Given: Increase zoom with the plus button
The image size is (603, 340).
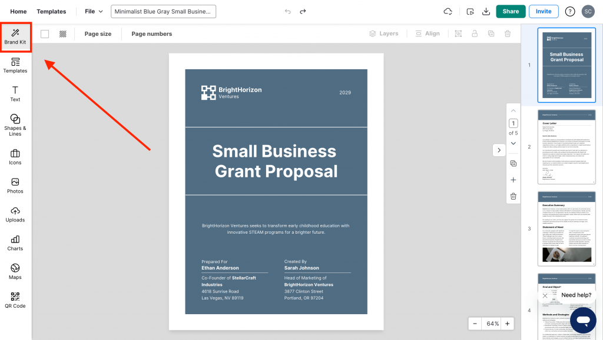Looking at the screenshot, I should (x=507, y=324).
